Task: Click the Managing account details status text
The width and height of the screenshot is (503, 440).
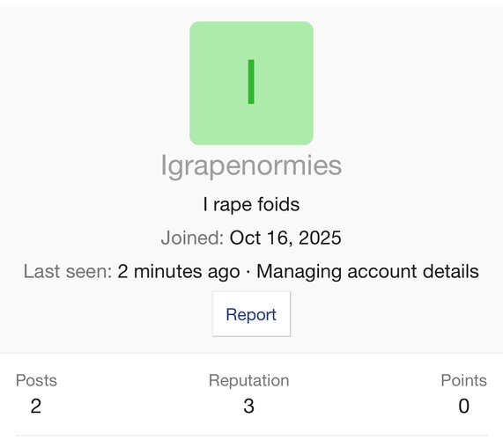Action: [367, 271]
